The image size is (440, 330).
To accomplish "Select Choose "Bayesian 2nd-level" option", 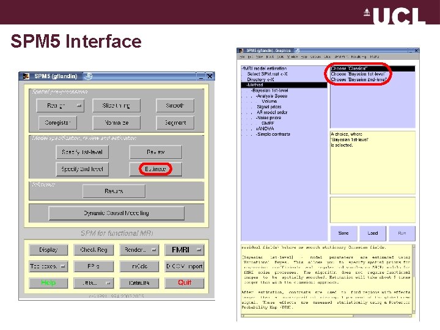I will [x=359, y=79].
